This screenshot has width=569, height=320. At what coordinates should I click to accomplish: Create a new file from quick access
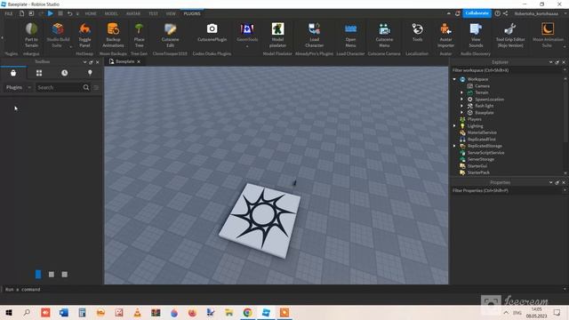21,13
